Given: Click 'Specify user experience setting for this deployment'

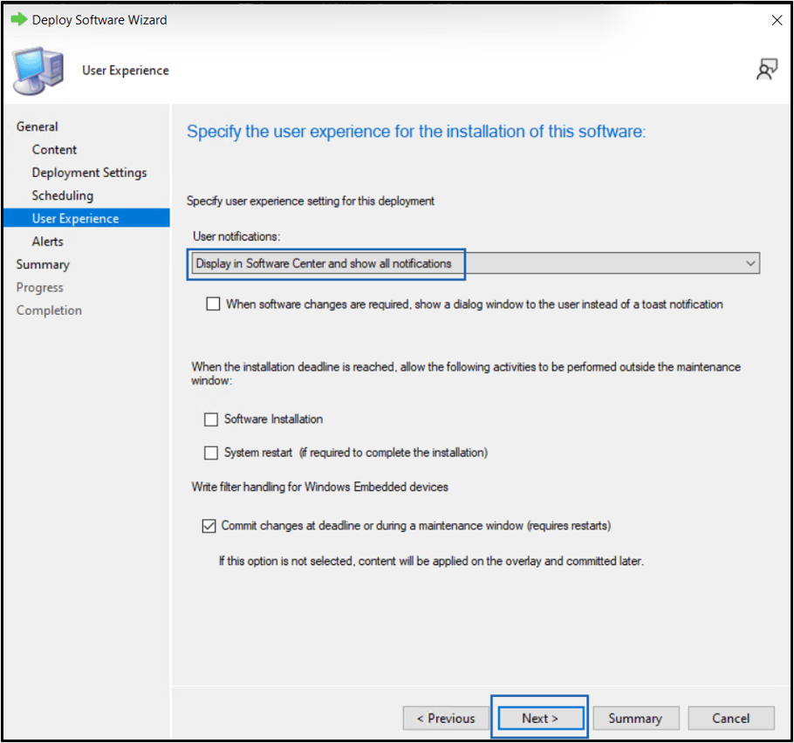Looking at the screenshot, I should coord(311,201).
